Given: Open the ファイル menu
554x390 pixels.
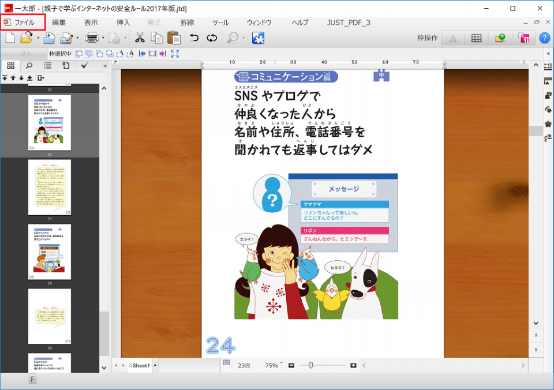Looking at the screenshot, I should 23,22.
